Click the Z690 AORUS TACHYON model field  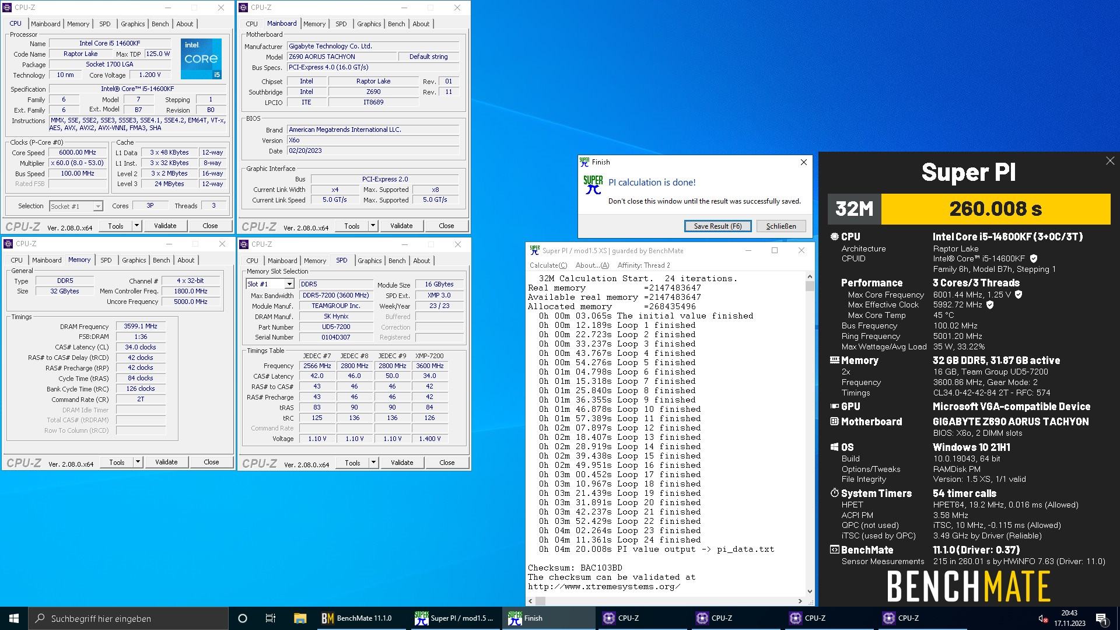tap(341, 57)
